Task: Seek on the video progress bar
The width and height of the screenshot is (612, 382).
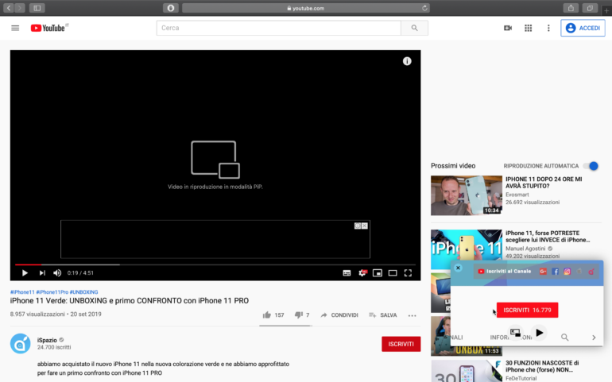Action: pyautogui.click(x=215, y=264)
